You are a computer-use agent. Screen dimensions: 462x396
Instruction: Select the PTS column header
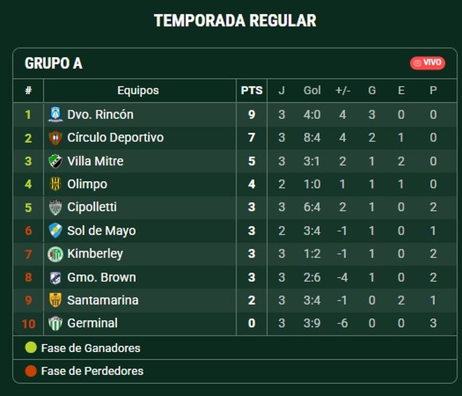[251, 91]
